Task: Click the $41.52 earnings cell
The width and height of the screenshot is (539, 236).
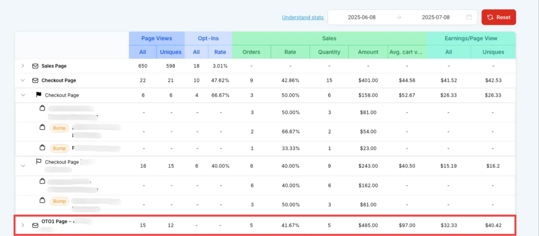Action: pyautogui.click(x=449, y=81)
